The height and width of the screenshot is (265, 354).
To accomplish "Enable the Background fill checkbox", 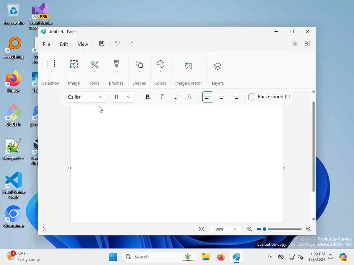I will point(252,97).
